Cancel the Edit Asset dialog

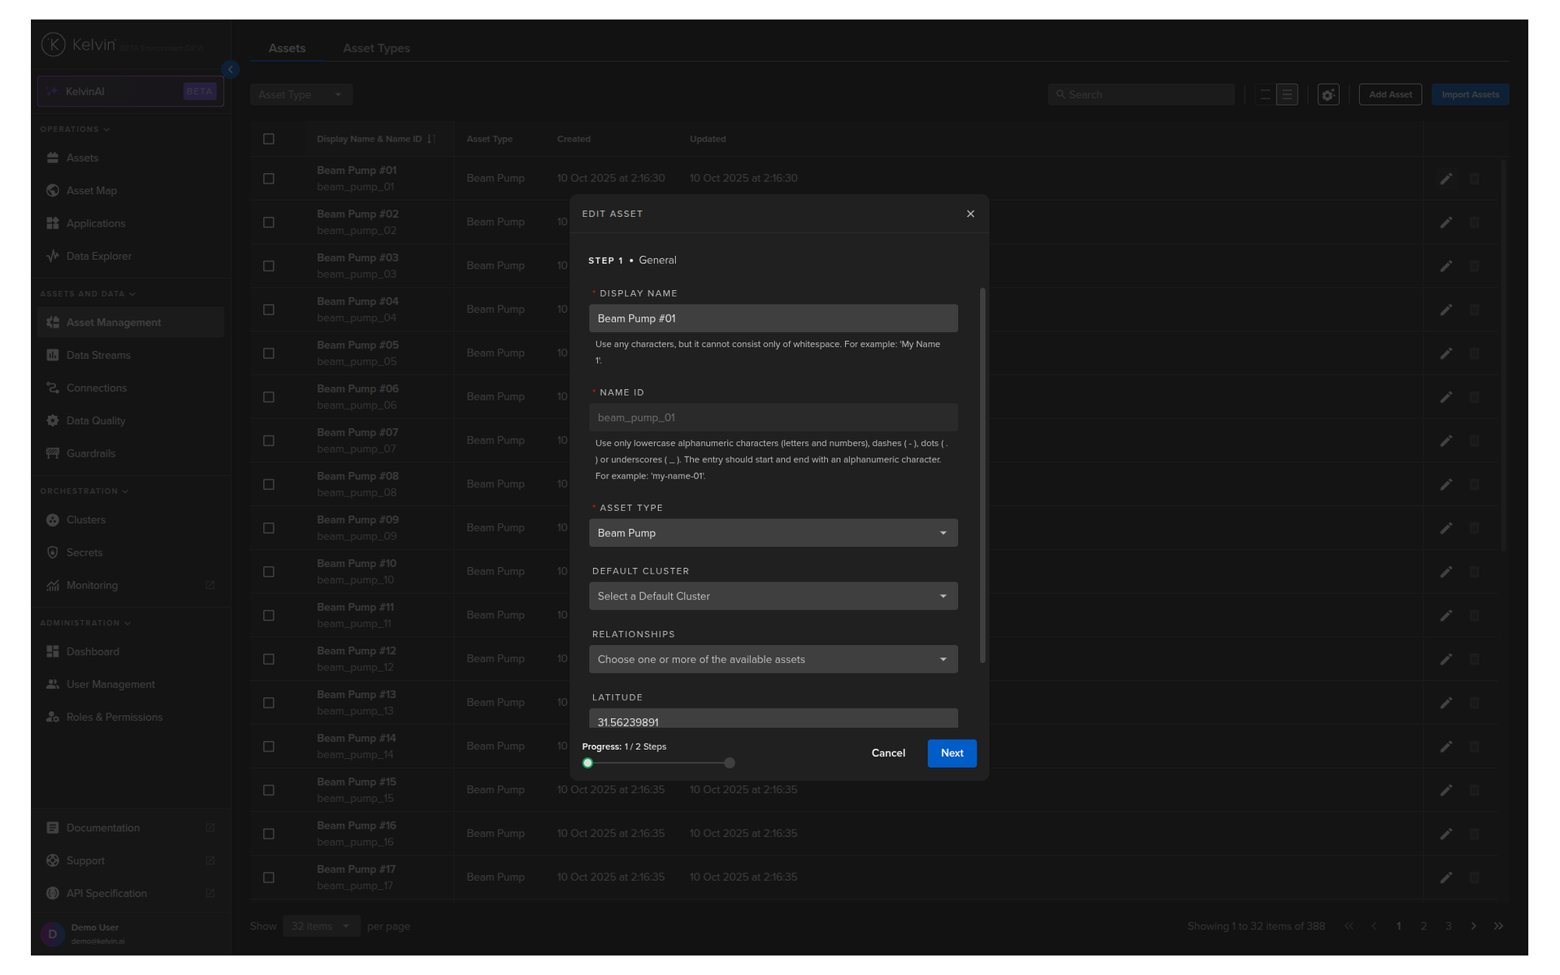(x=888, y=753)
